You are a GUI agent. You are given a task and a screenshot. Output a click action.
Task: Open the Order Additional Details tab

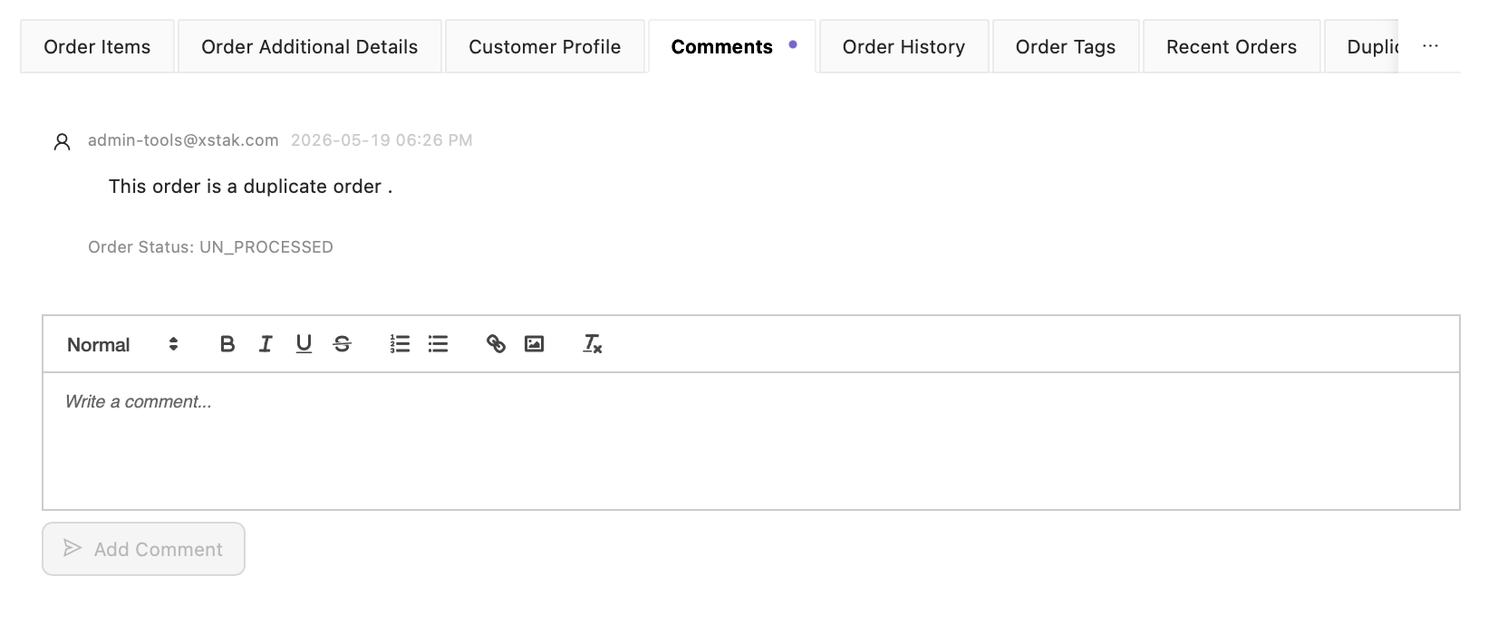click(x=310, y=47)
